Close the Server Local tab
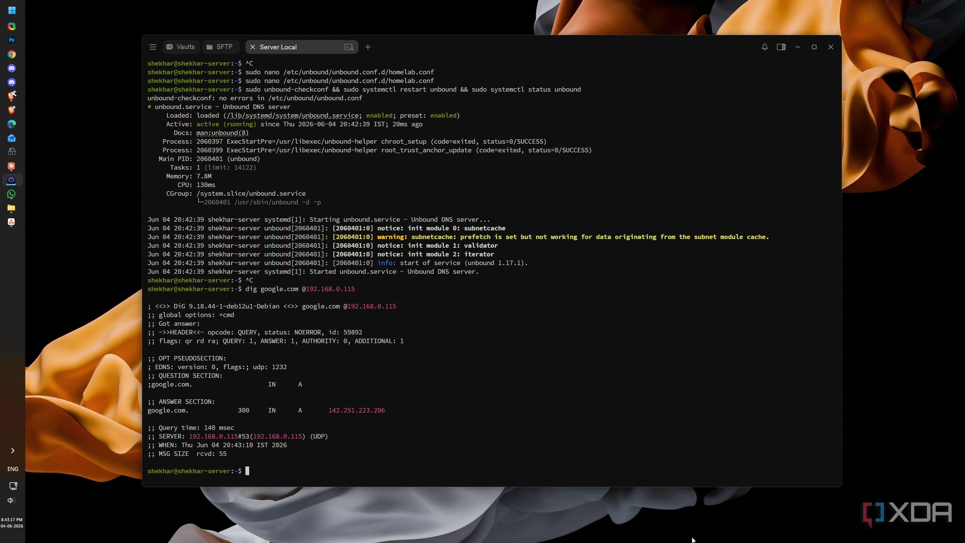Image resolution: width=965 pixels, height=543 pixels. point(253,47)
